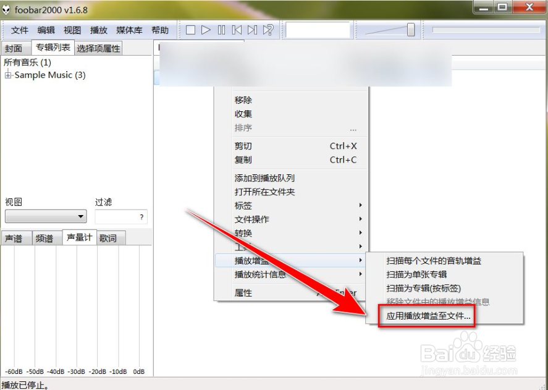This screenshot has width=548, height=390.
Task: Skip to the next track
Action: coord(252,30)
